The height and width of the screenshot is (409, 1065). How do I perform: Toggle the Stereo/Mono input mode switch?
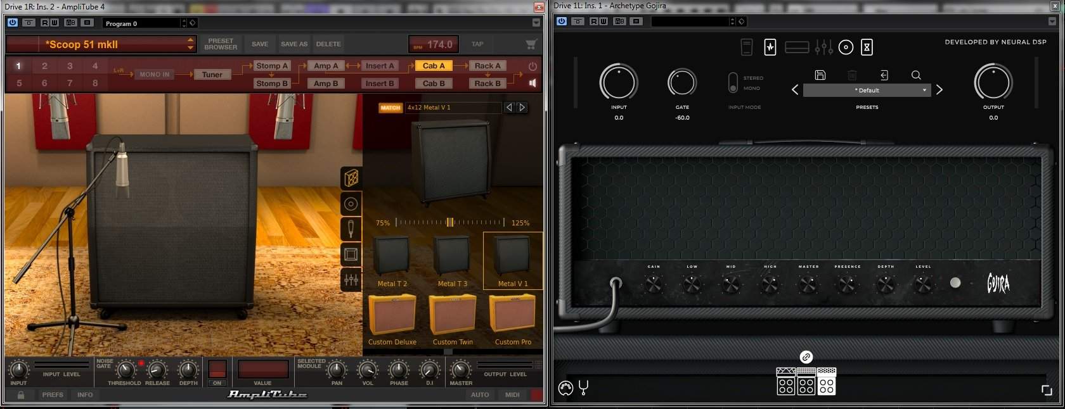coord(733,82)
